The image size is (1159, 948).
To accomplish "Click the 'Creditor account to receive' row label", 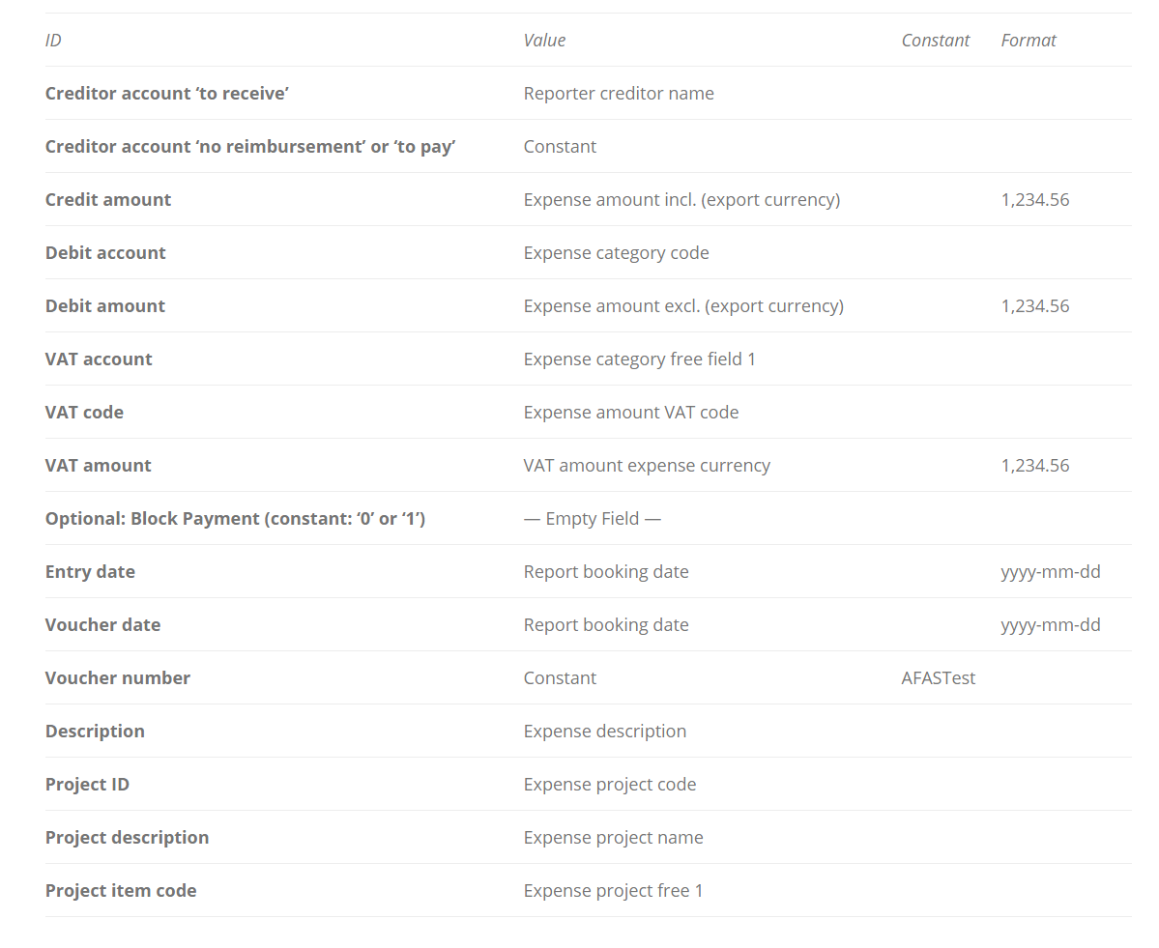I will click(167, 94).
